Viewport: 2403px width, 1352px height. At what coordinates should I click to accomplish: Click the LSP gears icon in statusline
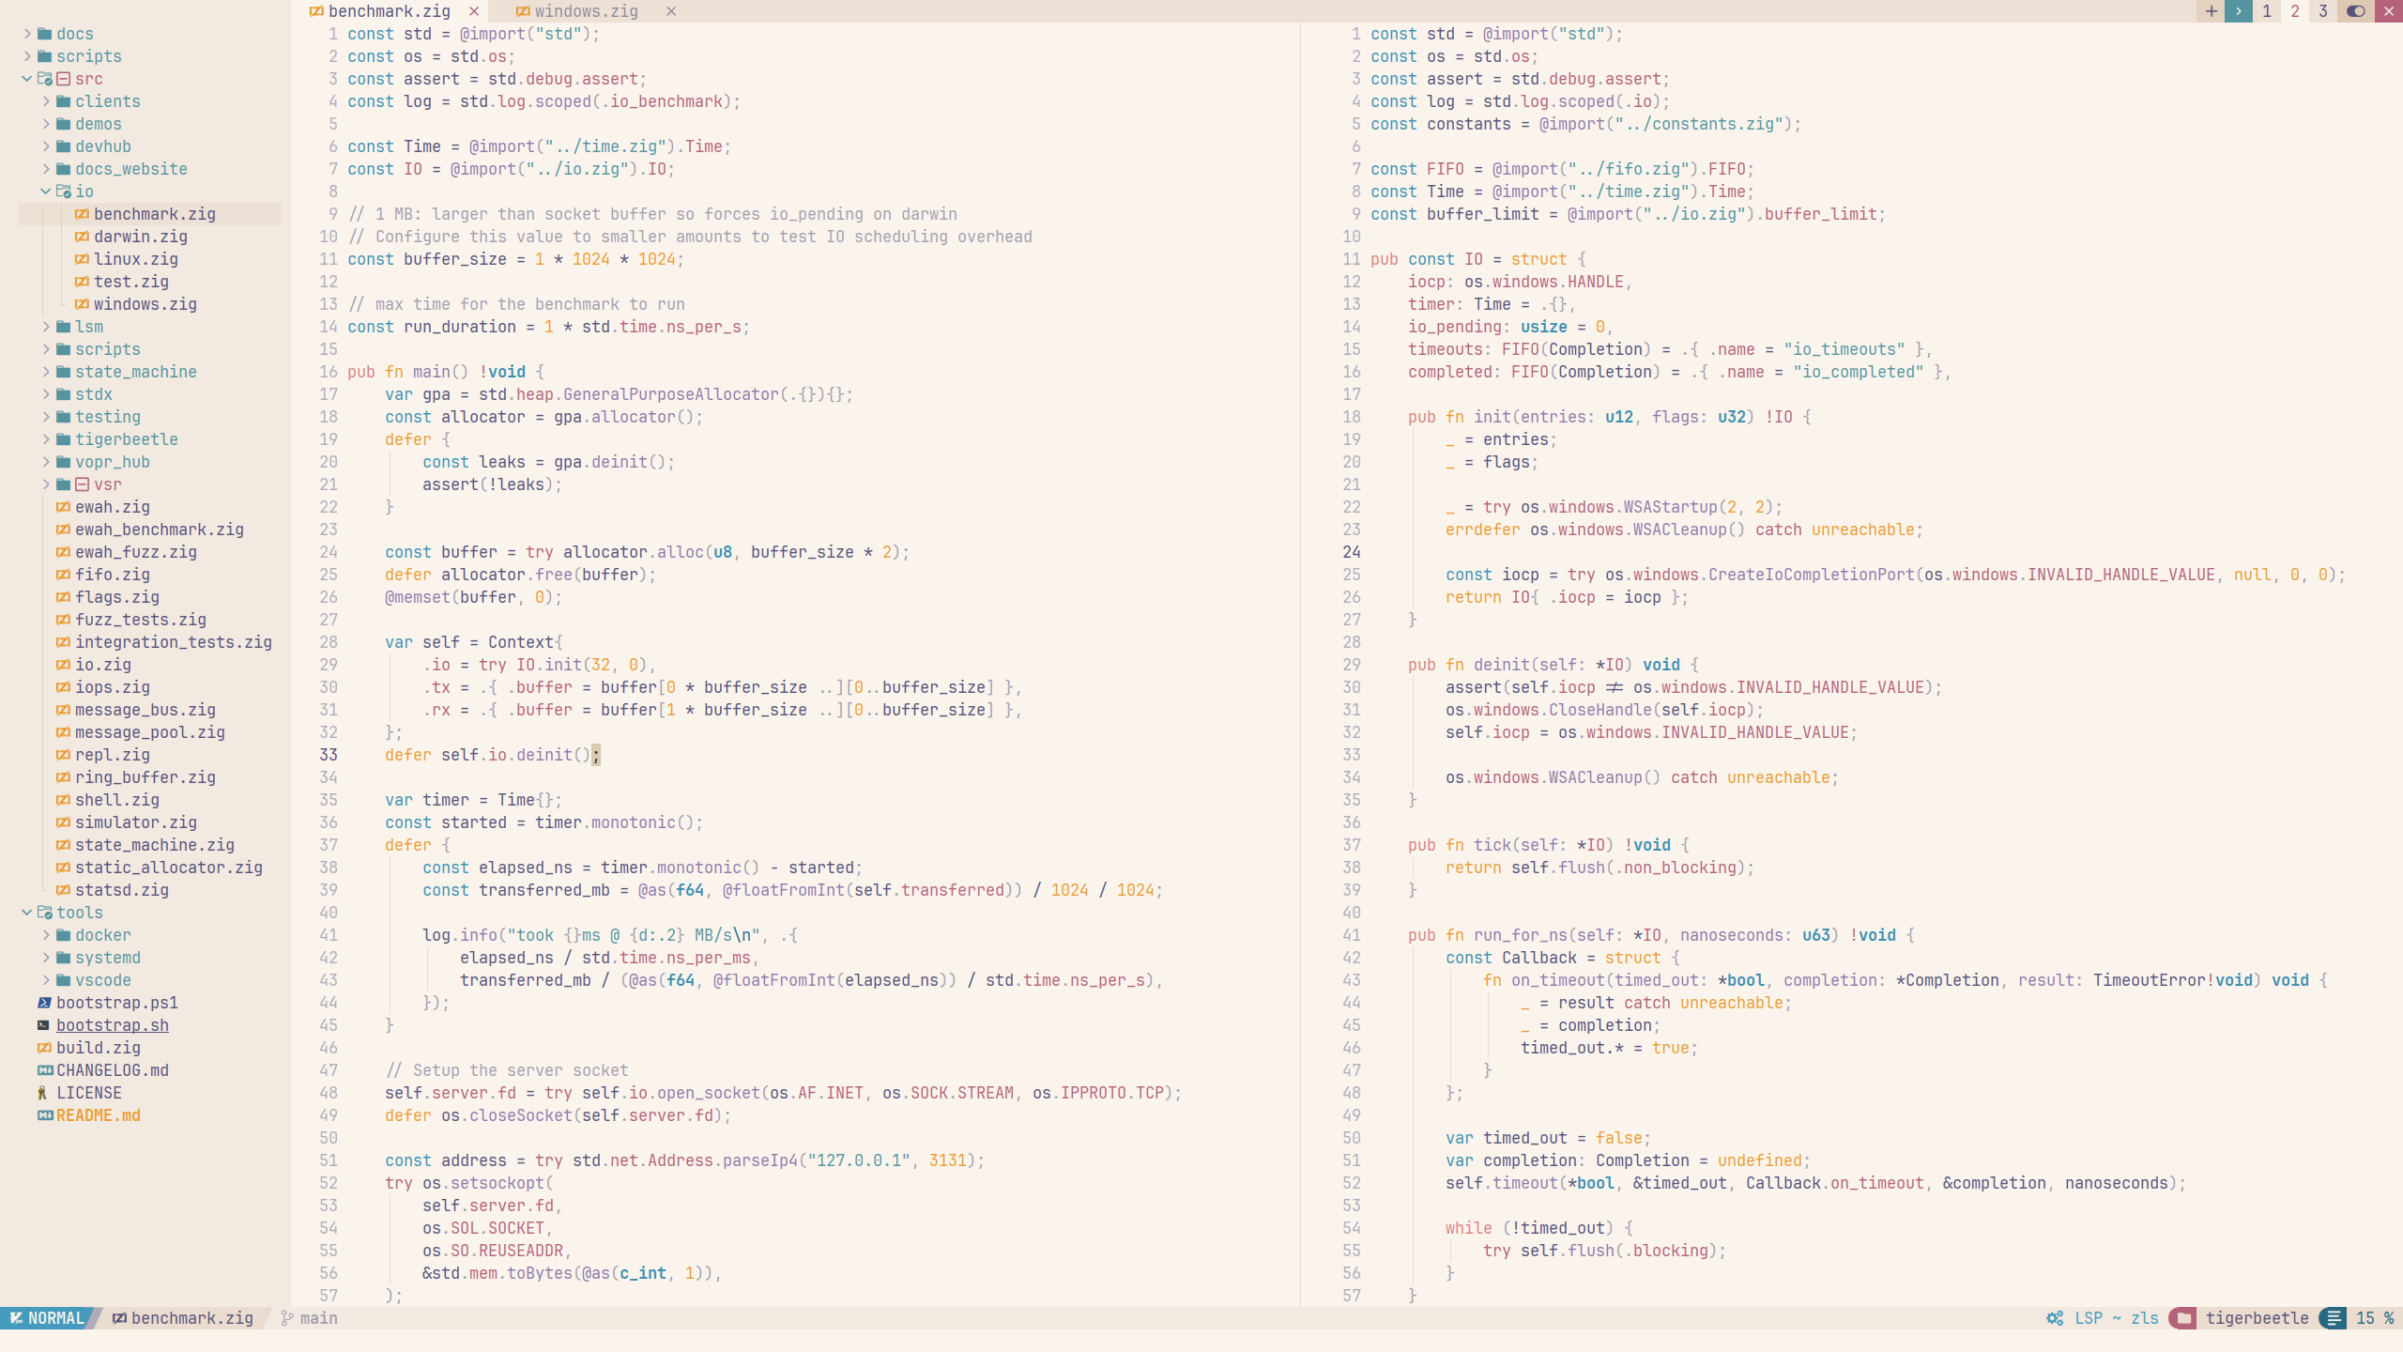pyautogui.click(x=2055, y=1318)
